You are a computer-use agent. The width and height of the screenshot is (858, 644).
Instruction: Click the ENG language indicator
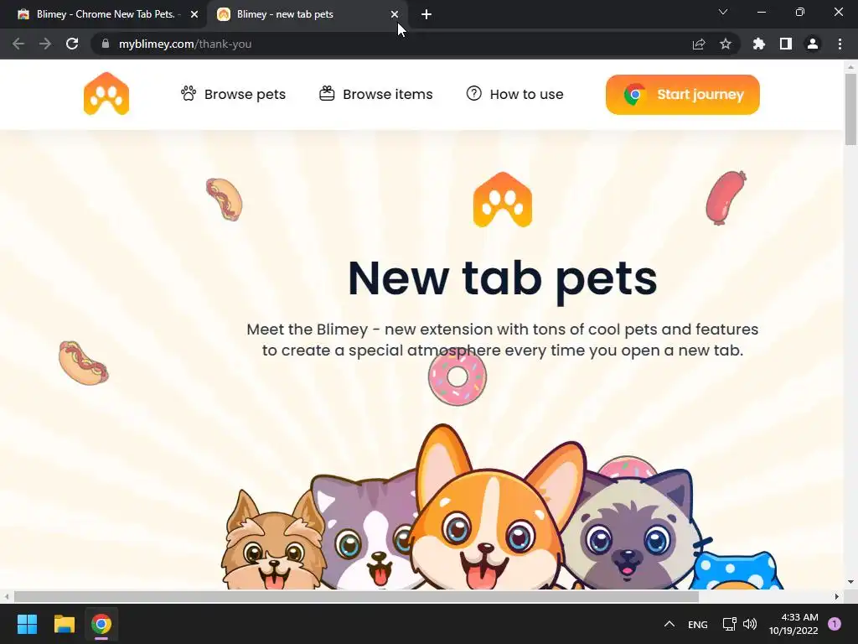click(x=698, y=624)
